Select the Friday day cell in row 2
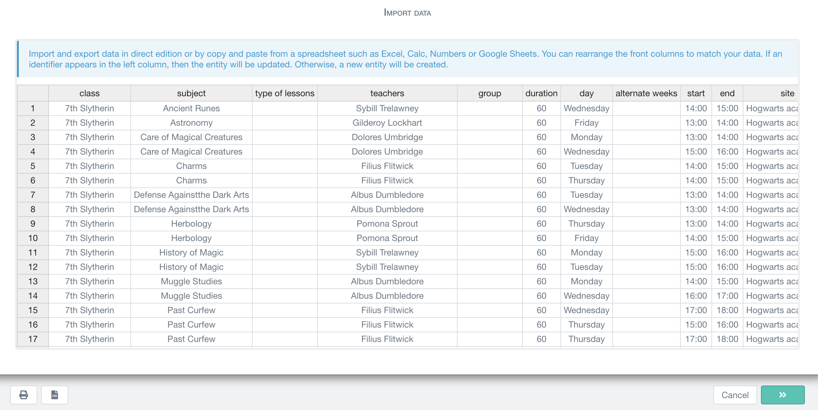This screenshot has height=410, width=818. (586, 123)
